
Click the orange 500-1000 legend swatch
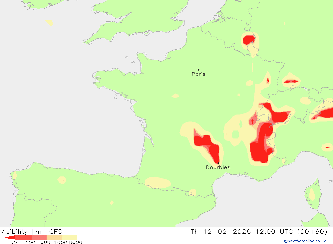tap(54, 237)
